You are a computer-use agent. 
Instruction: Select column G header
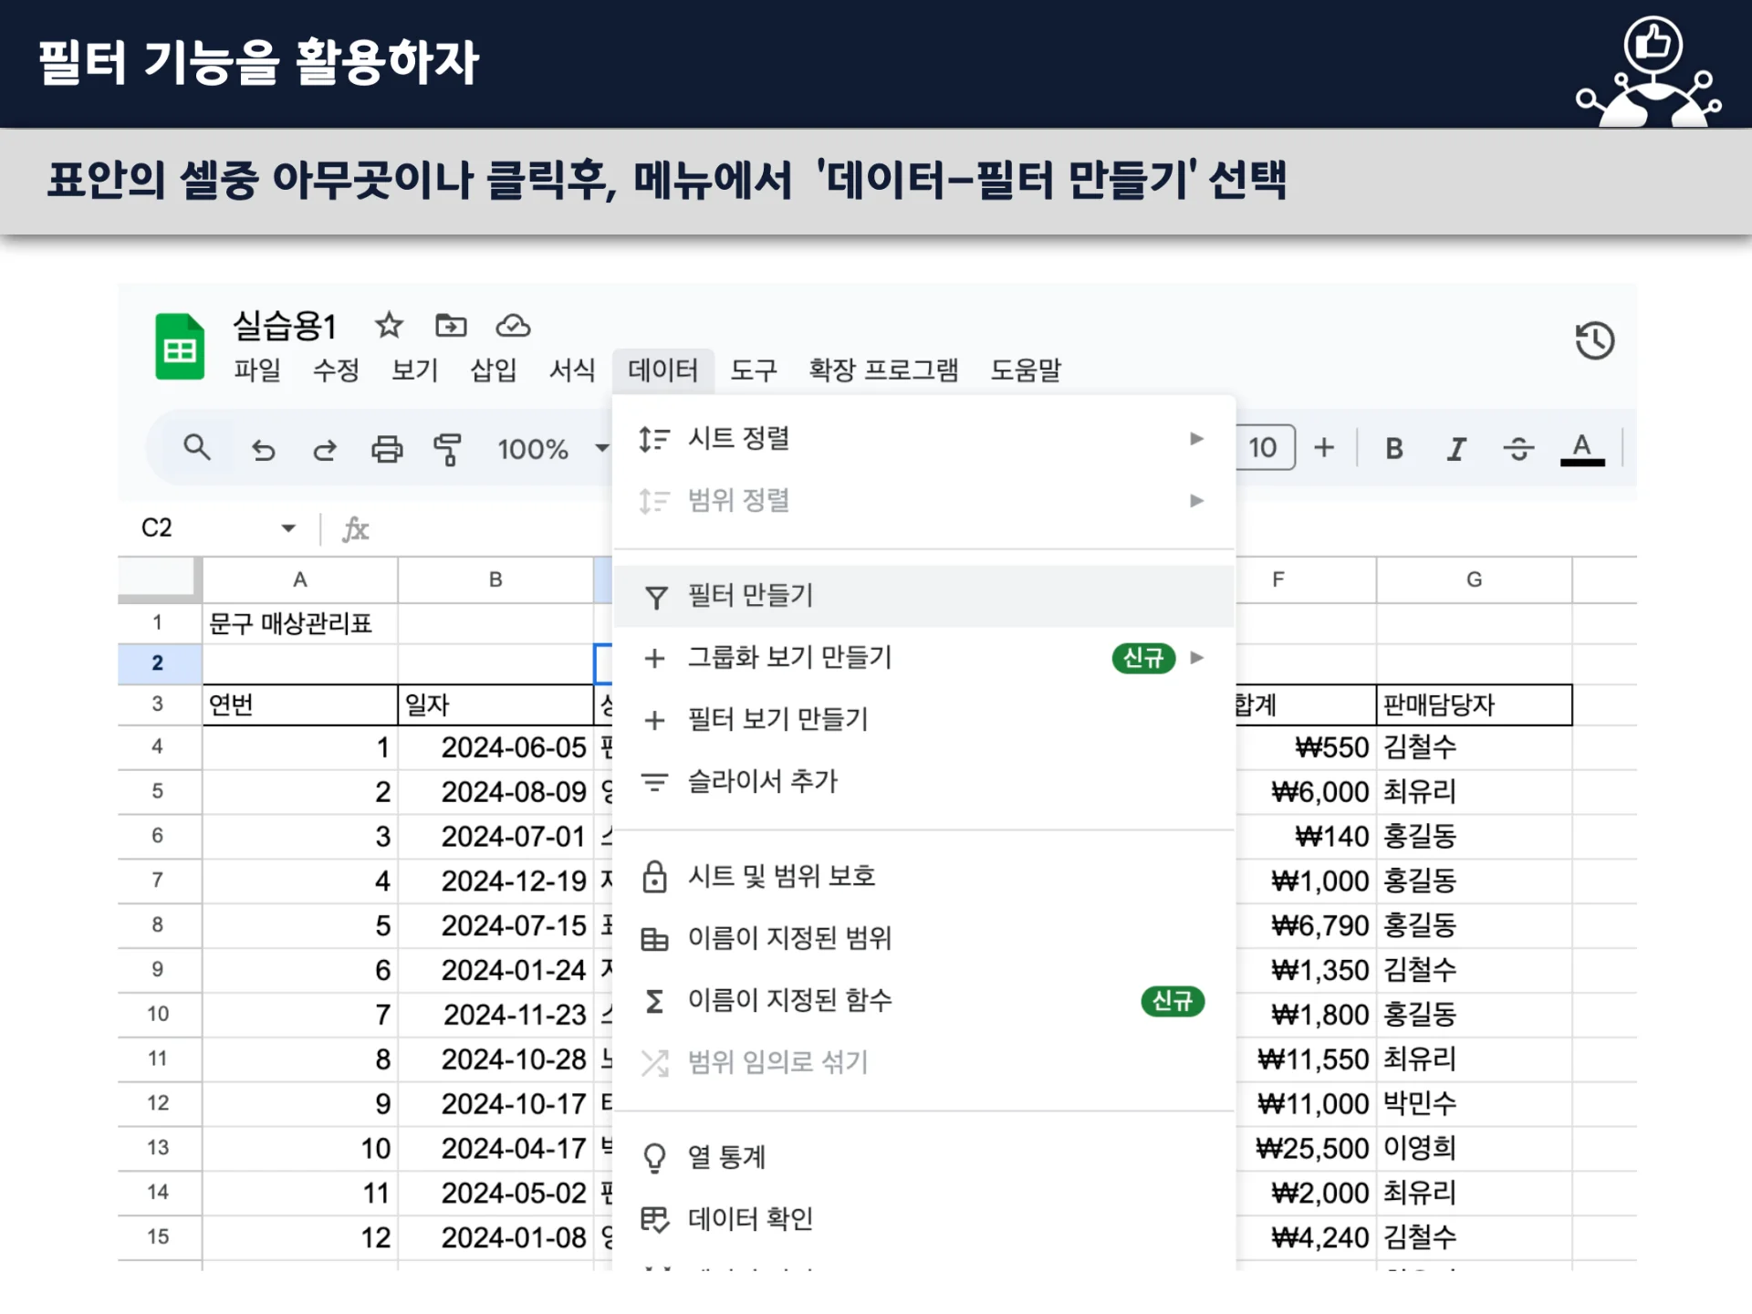[1475, 579]
